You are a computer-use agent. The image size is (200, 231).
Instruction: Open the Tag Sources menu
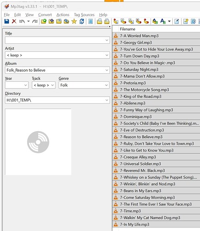84,15
